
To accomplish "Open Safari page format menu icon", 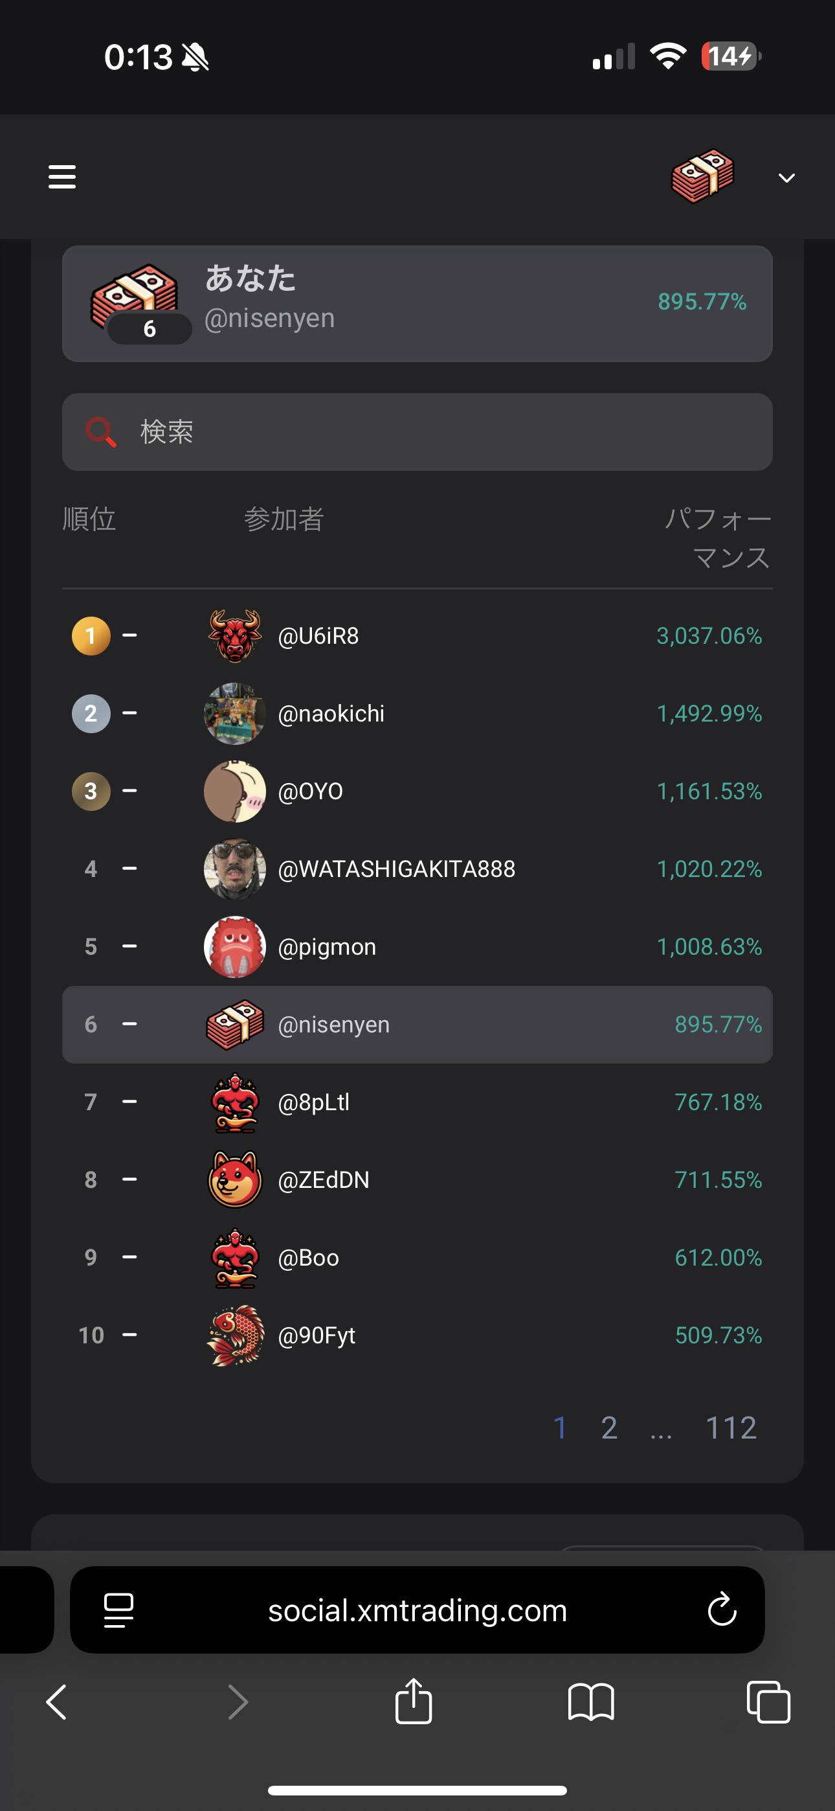I will [x=118, y=1610].
